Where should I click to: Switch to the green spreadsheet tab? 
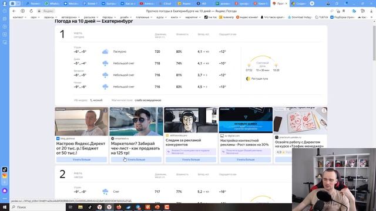click(223, 4)
